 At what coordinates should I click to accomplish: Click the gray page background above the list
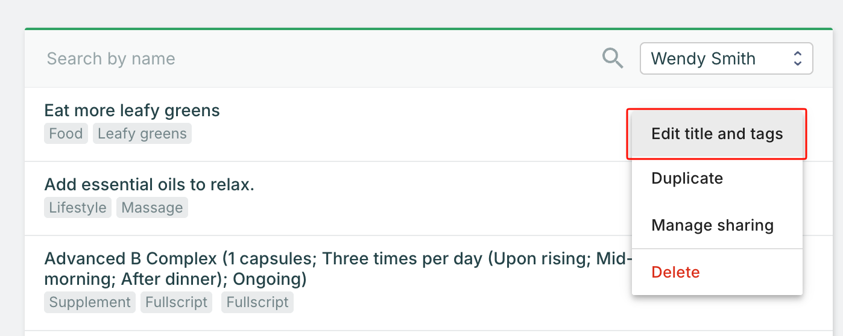tap(422, 12)
